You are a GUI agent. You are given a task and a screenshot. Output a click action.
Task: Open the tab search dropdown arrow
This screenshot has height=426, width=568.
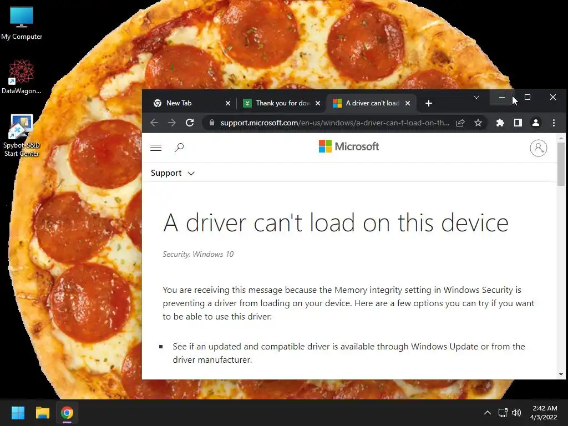pyautogui.click(x=476, y=97)
